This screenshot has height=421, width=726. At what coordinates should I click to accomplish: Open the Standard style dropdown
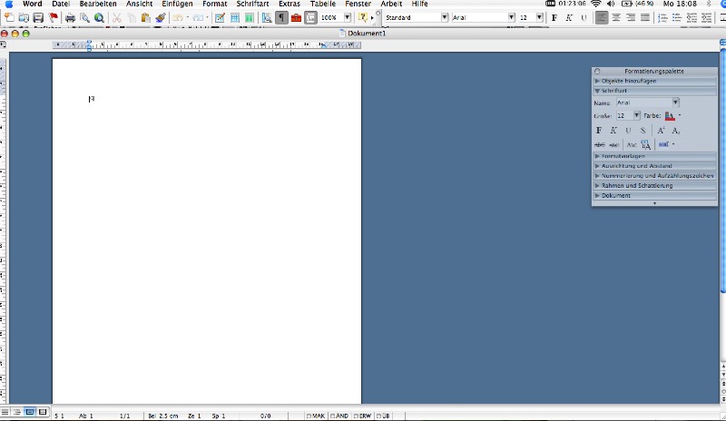(445, 17)
